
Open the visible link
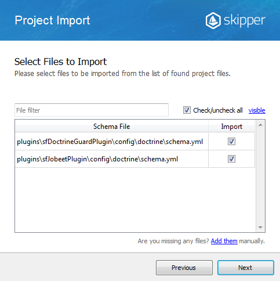pyautogui.click(x=257, y=110)
